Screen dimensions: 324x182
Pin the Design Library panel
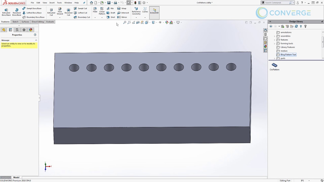click(x=322, y=21)
